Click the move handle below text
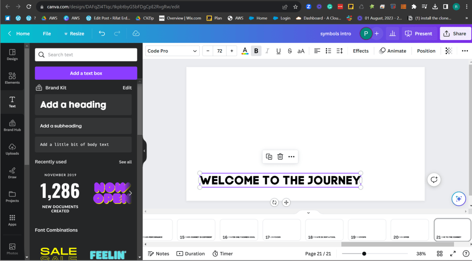Screen dimensions: 472x261 click(x=286, y=203)
